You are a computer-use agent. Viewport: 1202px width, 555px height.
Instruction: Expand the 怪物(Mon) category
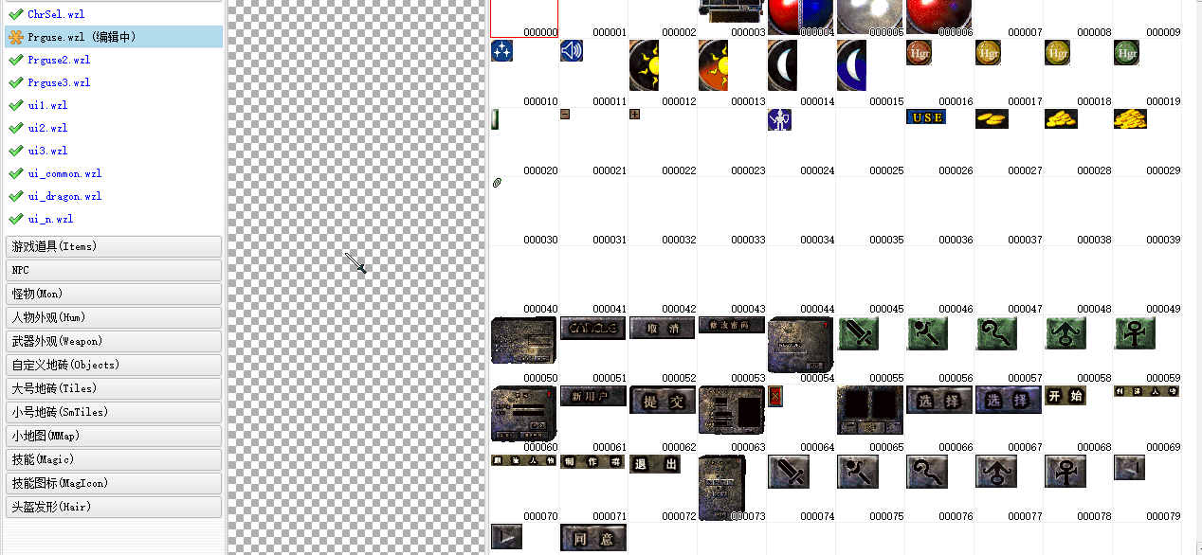[114, 294]
